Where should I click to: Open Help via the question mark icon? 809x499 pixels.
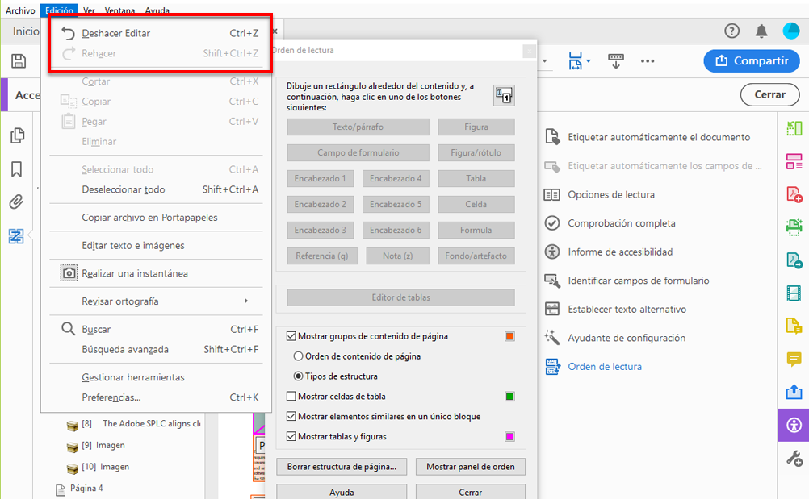tap(731, 31)
